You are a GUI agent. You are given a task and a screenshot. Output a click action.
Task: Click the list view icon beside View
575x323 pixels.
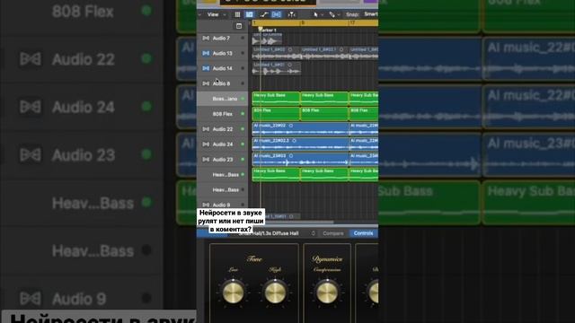[x=237, y=14]
